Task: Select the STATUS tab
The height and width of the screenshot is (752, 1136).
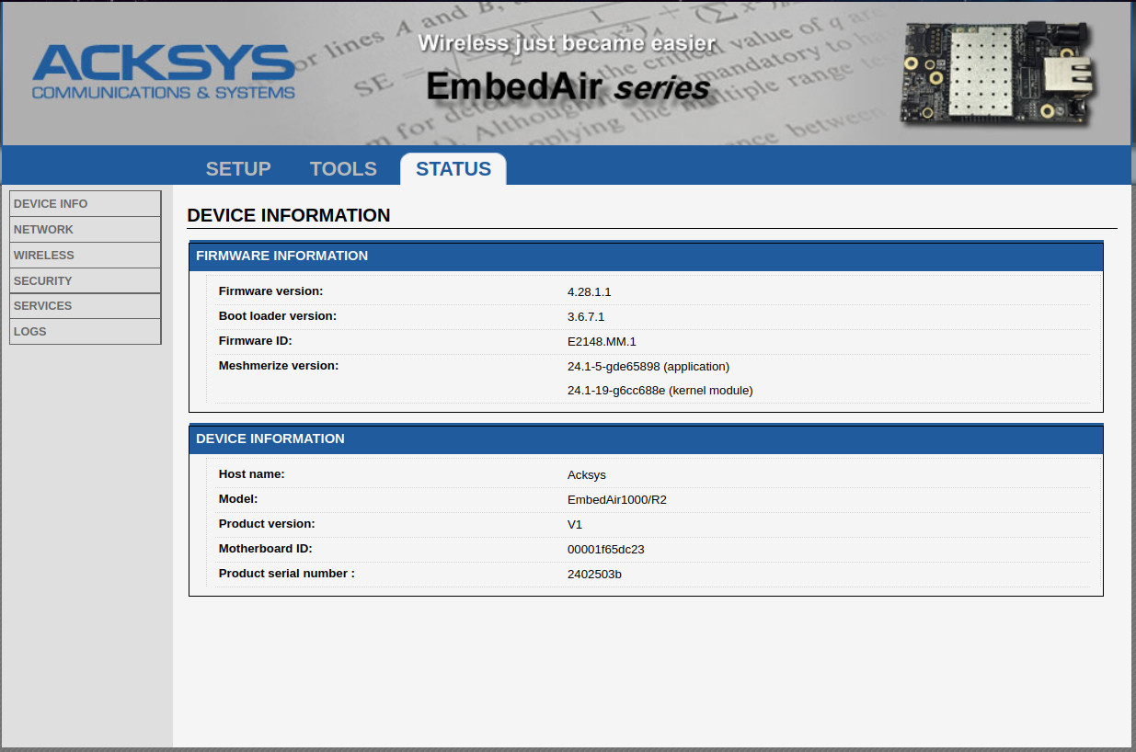Action: click(453, 169)
